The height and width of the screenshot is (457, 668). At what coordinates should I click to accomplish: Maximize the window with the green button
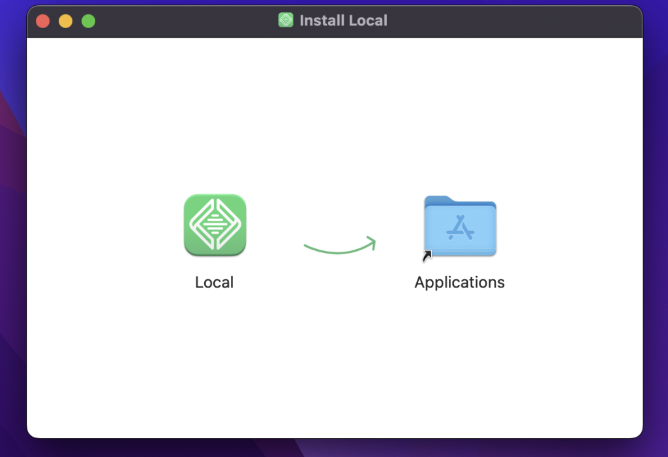(x=89, y=21)
